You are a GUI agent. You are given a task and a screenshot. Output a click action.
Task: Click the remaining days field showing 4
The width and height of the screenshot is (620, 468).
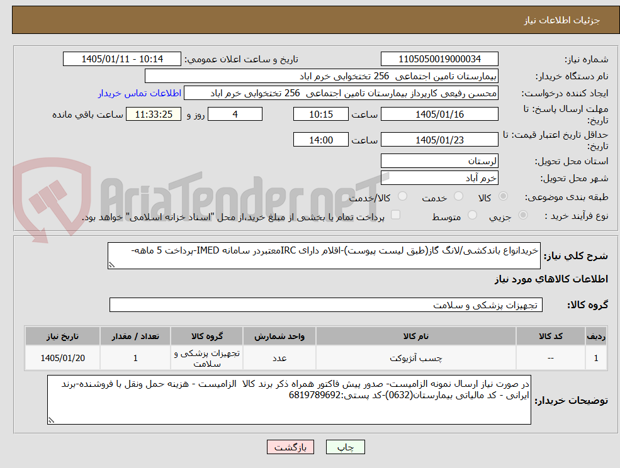235,114
